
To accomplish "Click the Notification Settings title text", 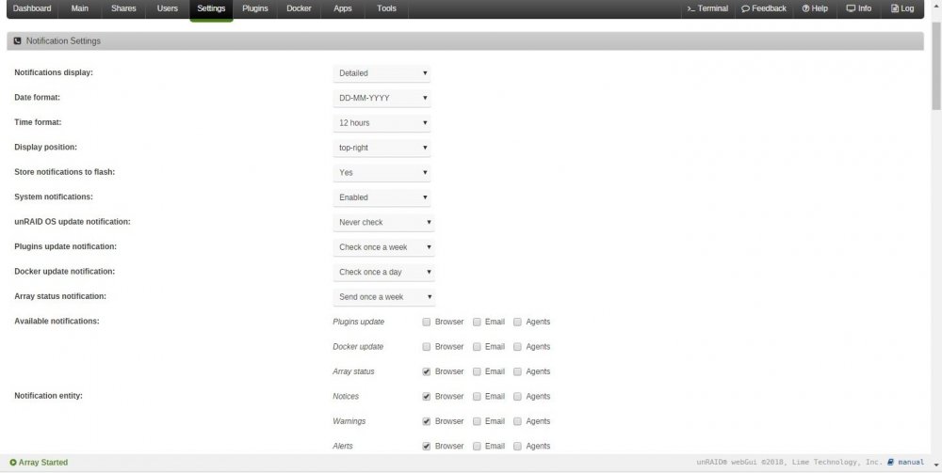I will (x=64, y=40).
